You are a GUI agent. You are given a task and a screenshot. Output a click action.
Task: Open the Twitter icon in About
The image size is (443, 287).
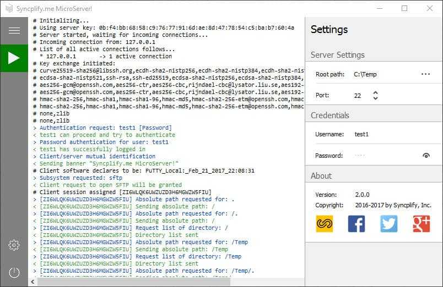[388, 223]
